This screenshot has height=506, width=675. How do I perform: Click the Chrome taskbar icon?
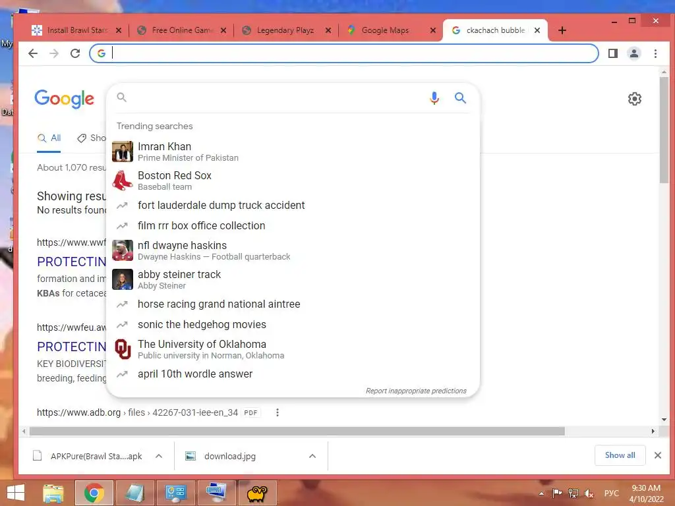pyautogui.click(x=94, y=493)
